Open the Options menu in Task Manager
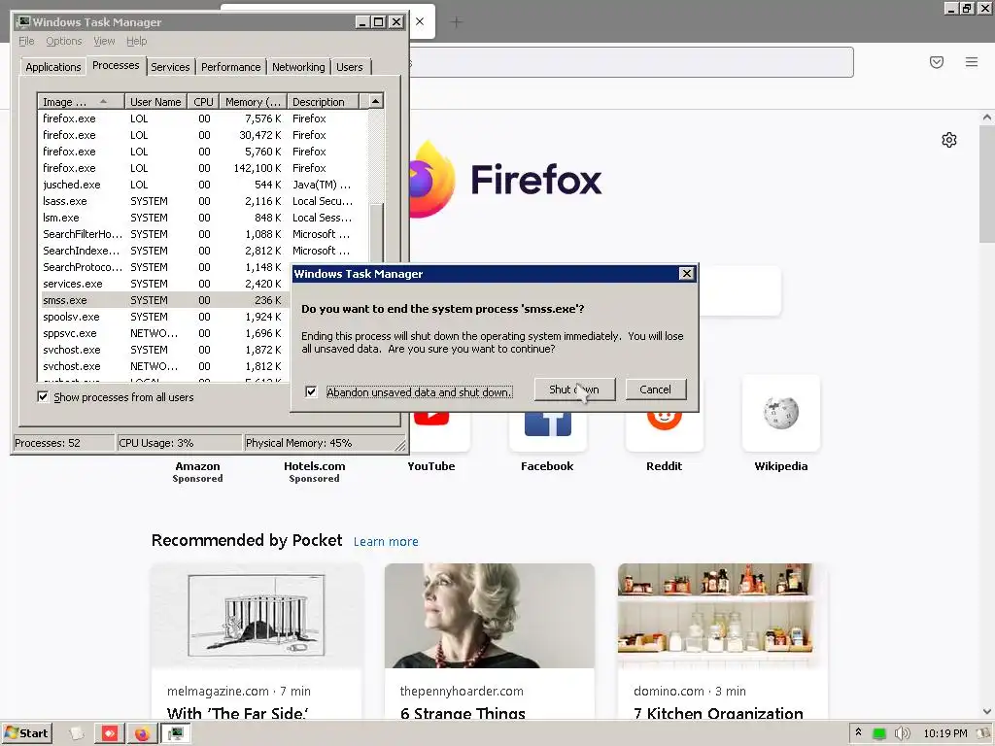This screenshot has width=995, height=746. coord(64,41)
